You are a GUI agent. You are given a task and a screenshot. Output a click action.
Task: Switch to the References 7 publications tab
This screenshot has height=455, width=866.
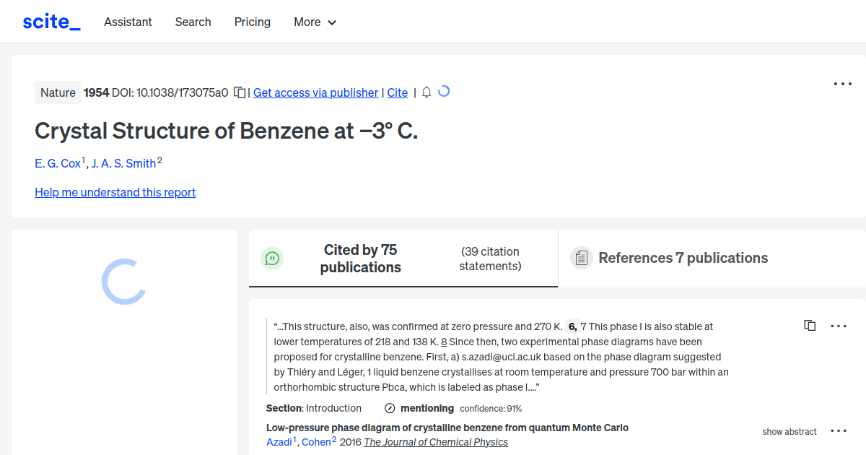click(683, 258)
